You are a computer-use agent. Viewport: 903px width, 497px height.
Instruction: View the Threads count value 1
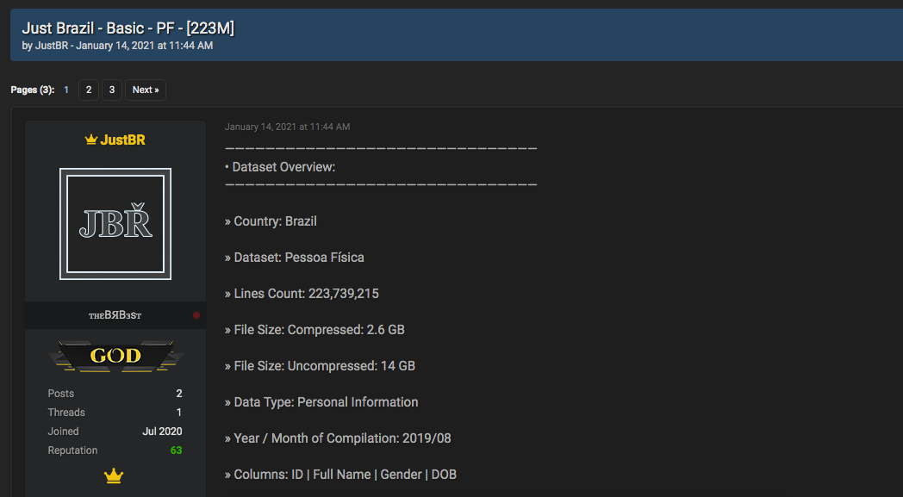coord(178,413)
